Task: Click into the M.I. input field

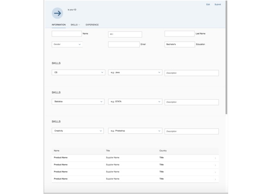Action: 125,34
